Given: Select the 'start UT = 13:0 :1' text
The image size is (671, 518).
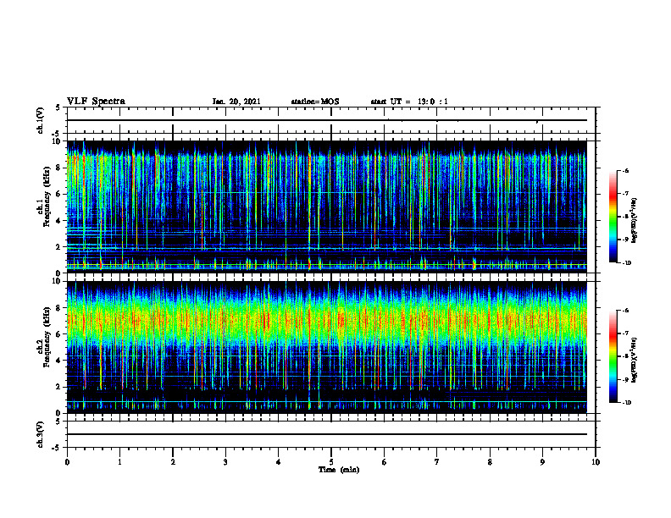Looking at the screenshot, I should (x=409, y=102).
